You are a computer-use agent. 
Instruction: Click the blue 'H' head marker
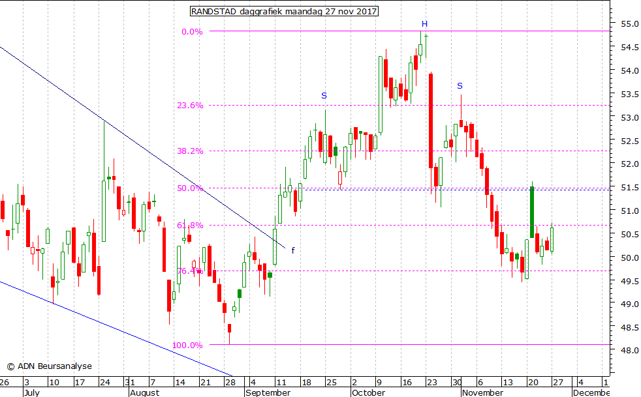(x=424, y=24)
